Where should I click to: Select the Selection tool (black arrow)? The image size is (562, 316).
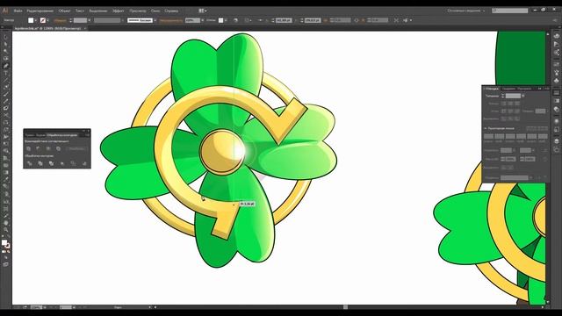6,37
